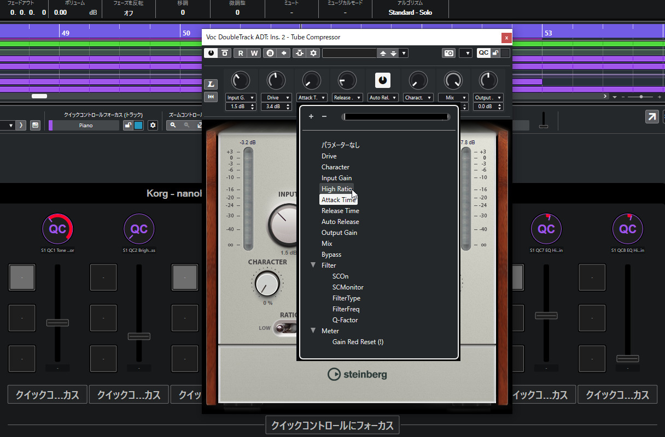
Task: Toggle the QC quick controls button
Action: point(483,52)
